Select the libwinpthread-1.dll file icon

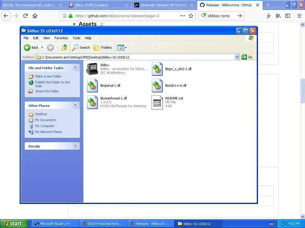coord(92,102)
